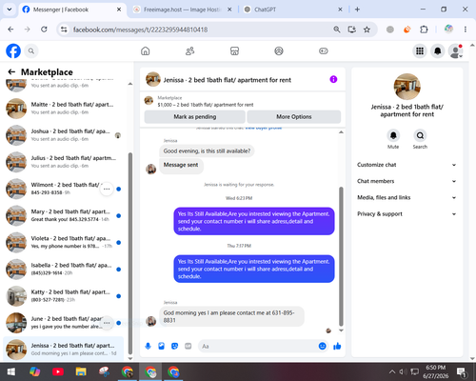Screen dimensions: 476x381
Task: Open conversation information purple icon
Action: coord(333,79)
